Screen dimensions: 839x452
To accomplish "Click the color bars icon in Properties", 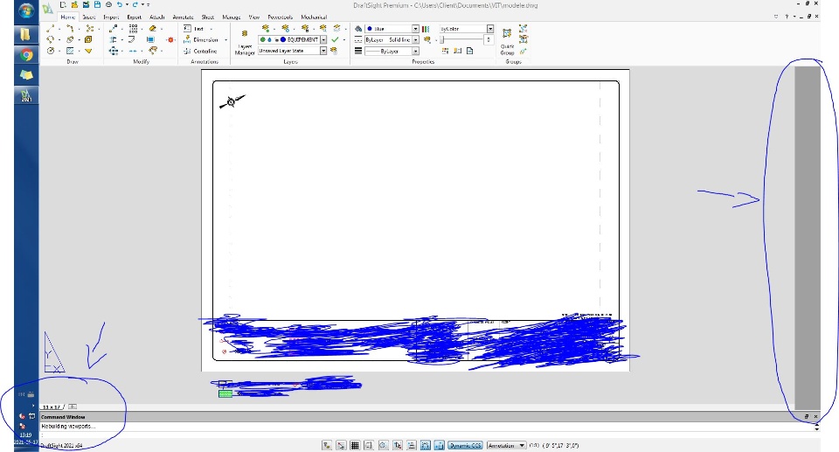I will (426, 28).
